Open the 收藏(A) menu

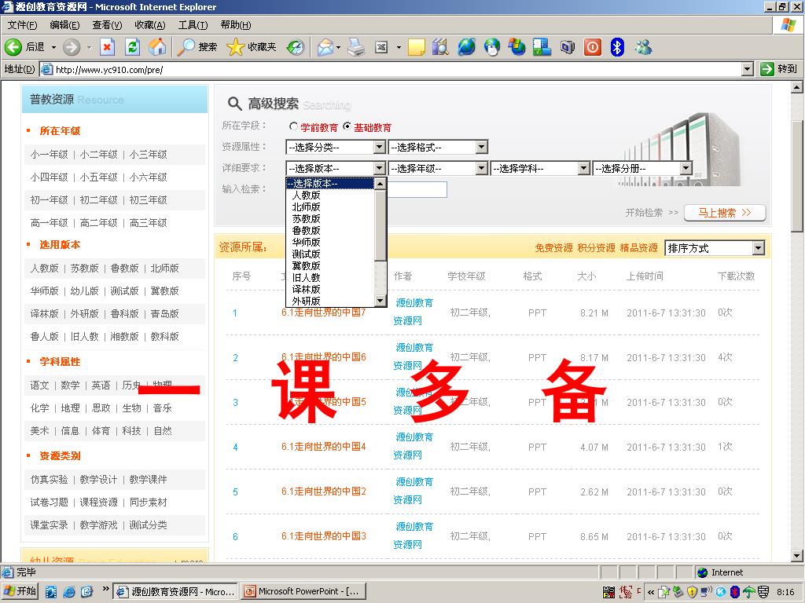[150, 24]
